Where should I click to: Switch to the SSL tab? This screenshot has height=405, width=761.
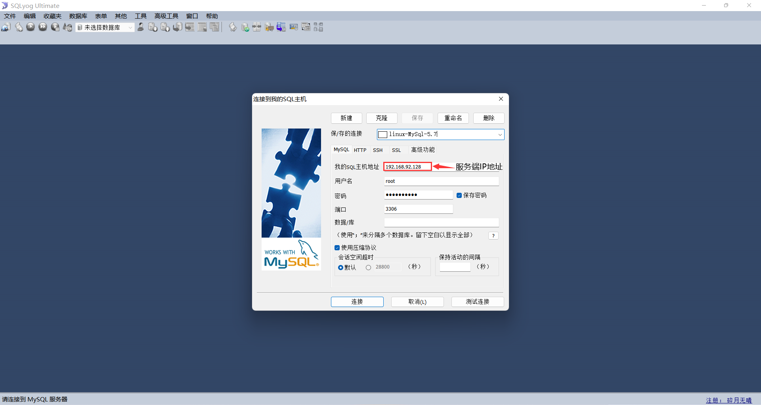[x=396, y=150]
